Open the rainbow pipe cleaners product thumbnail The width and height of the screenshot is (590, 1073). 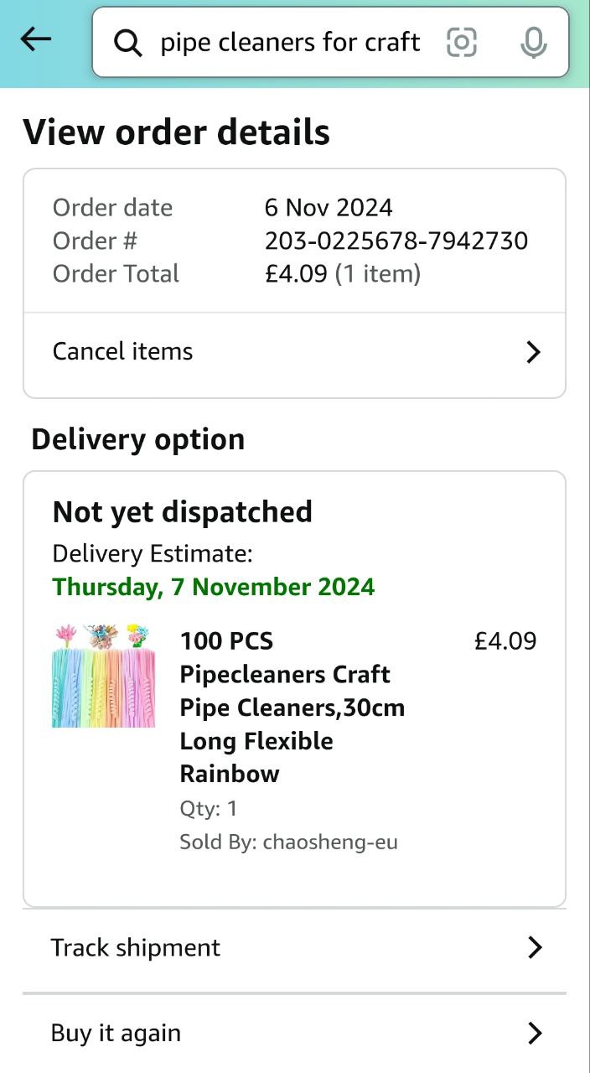pyautogui.click(x=104, y=676)
